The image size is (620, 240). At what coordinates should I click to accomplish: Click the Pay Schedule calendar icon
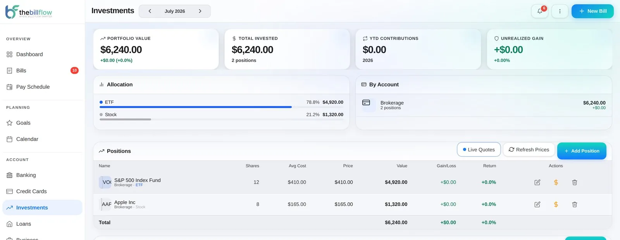10,87
